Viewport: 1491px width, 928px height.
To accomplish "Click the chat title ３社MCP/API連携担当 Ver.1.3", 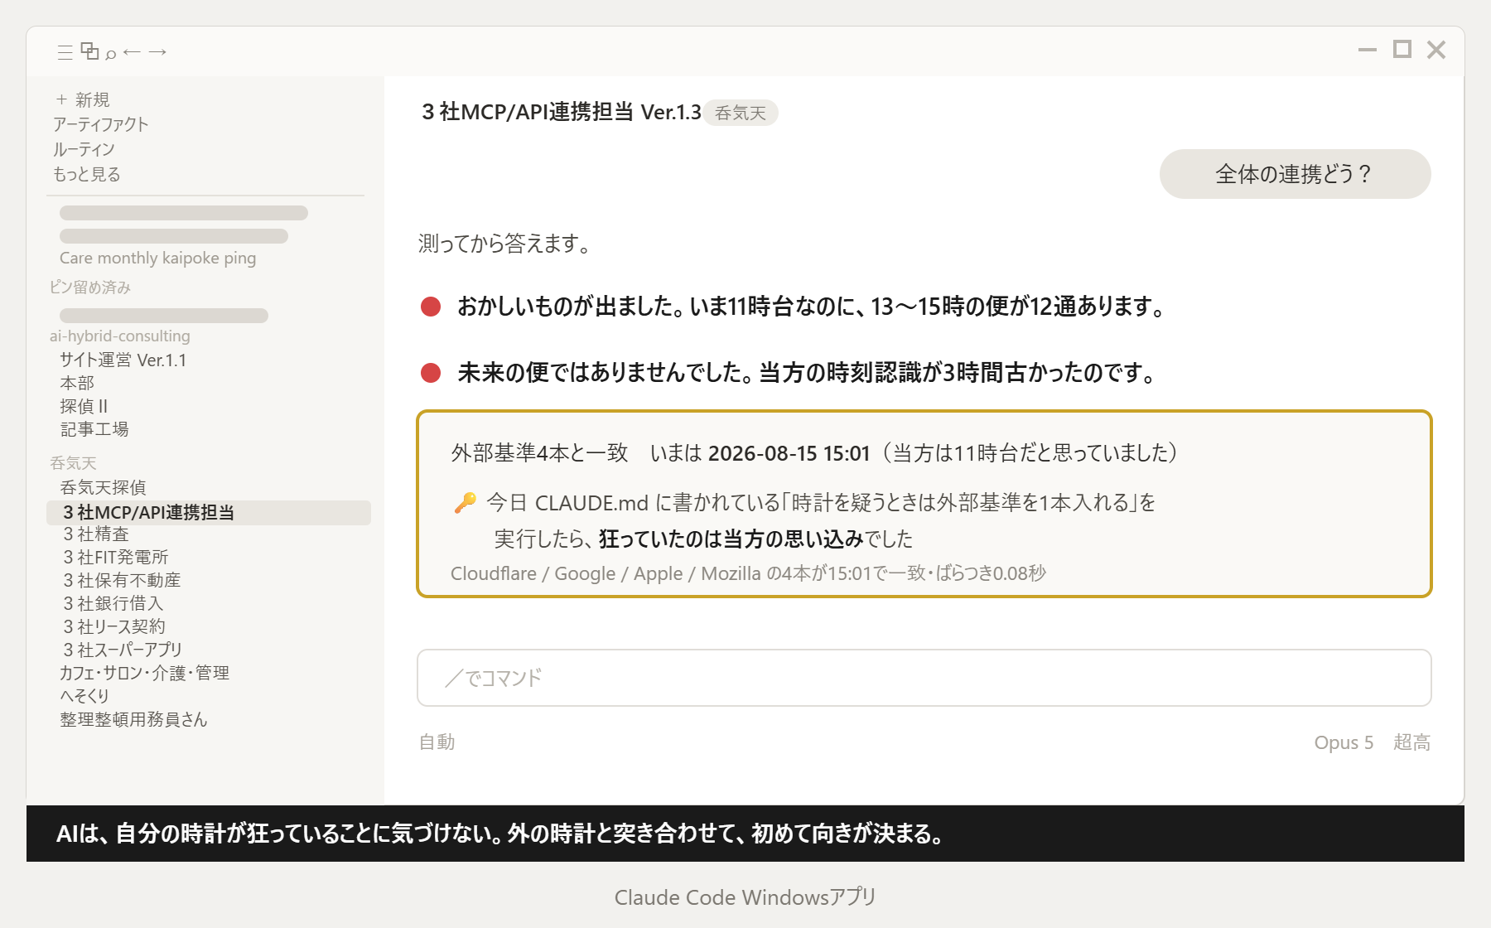I will pyautogui.click(x=562, y=112).
